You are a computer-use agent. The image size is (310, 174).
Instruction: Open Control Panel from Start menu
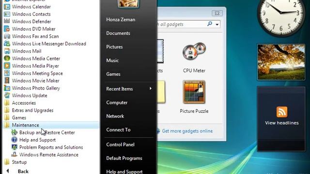click(121, 145)
